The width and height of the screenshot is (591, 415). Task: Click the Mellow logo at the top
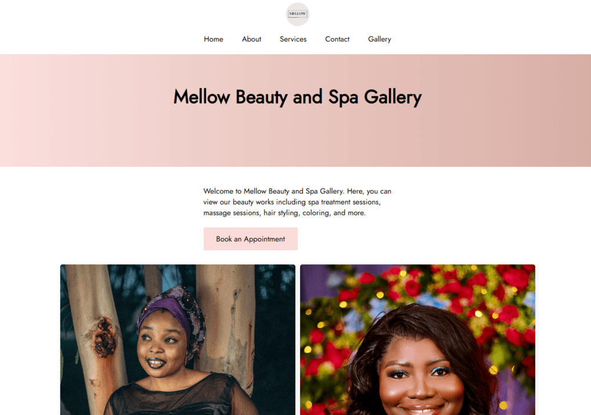(x=297, y=14)
